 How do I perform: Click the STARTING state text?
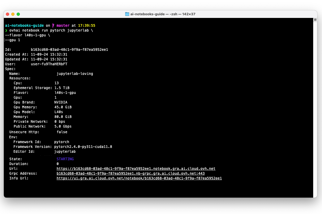(x=65, y=159)
